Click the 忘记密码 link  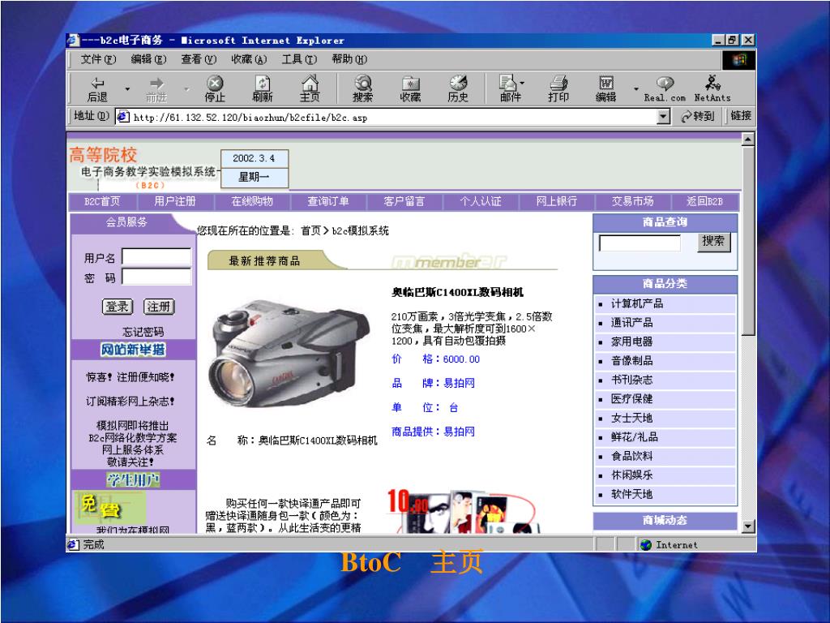coord(143,332)
